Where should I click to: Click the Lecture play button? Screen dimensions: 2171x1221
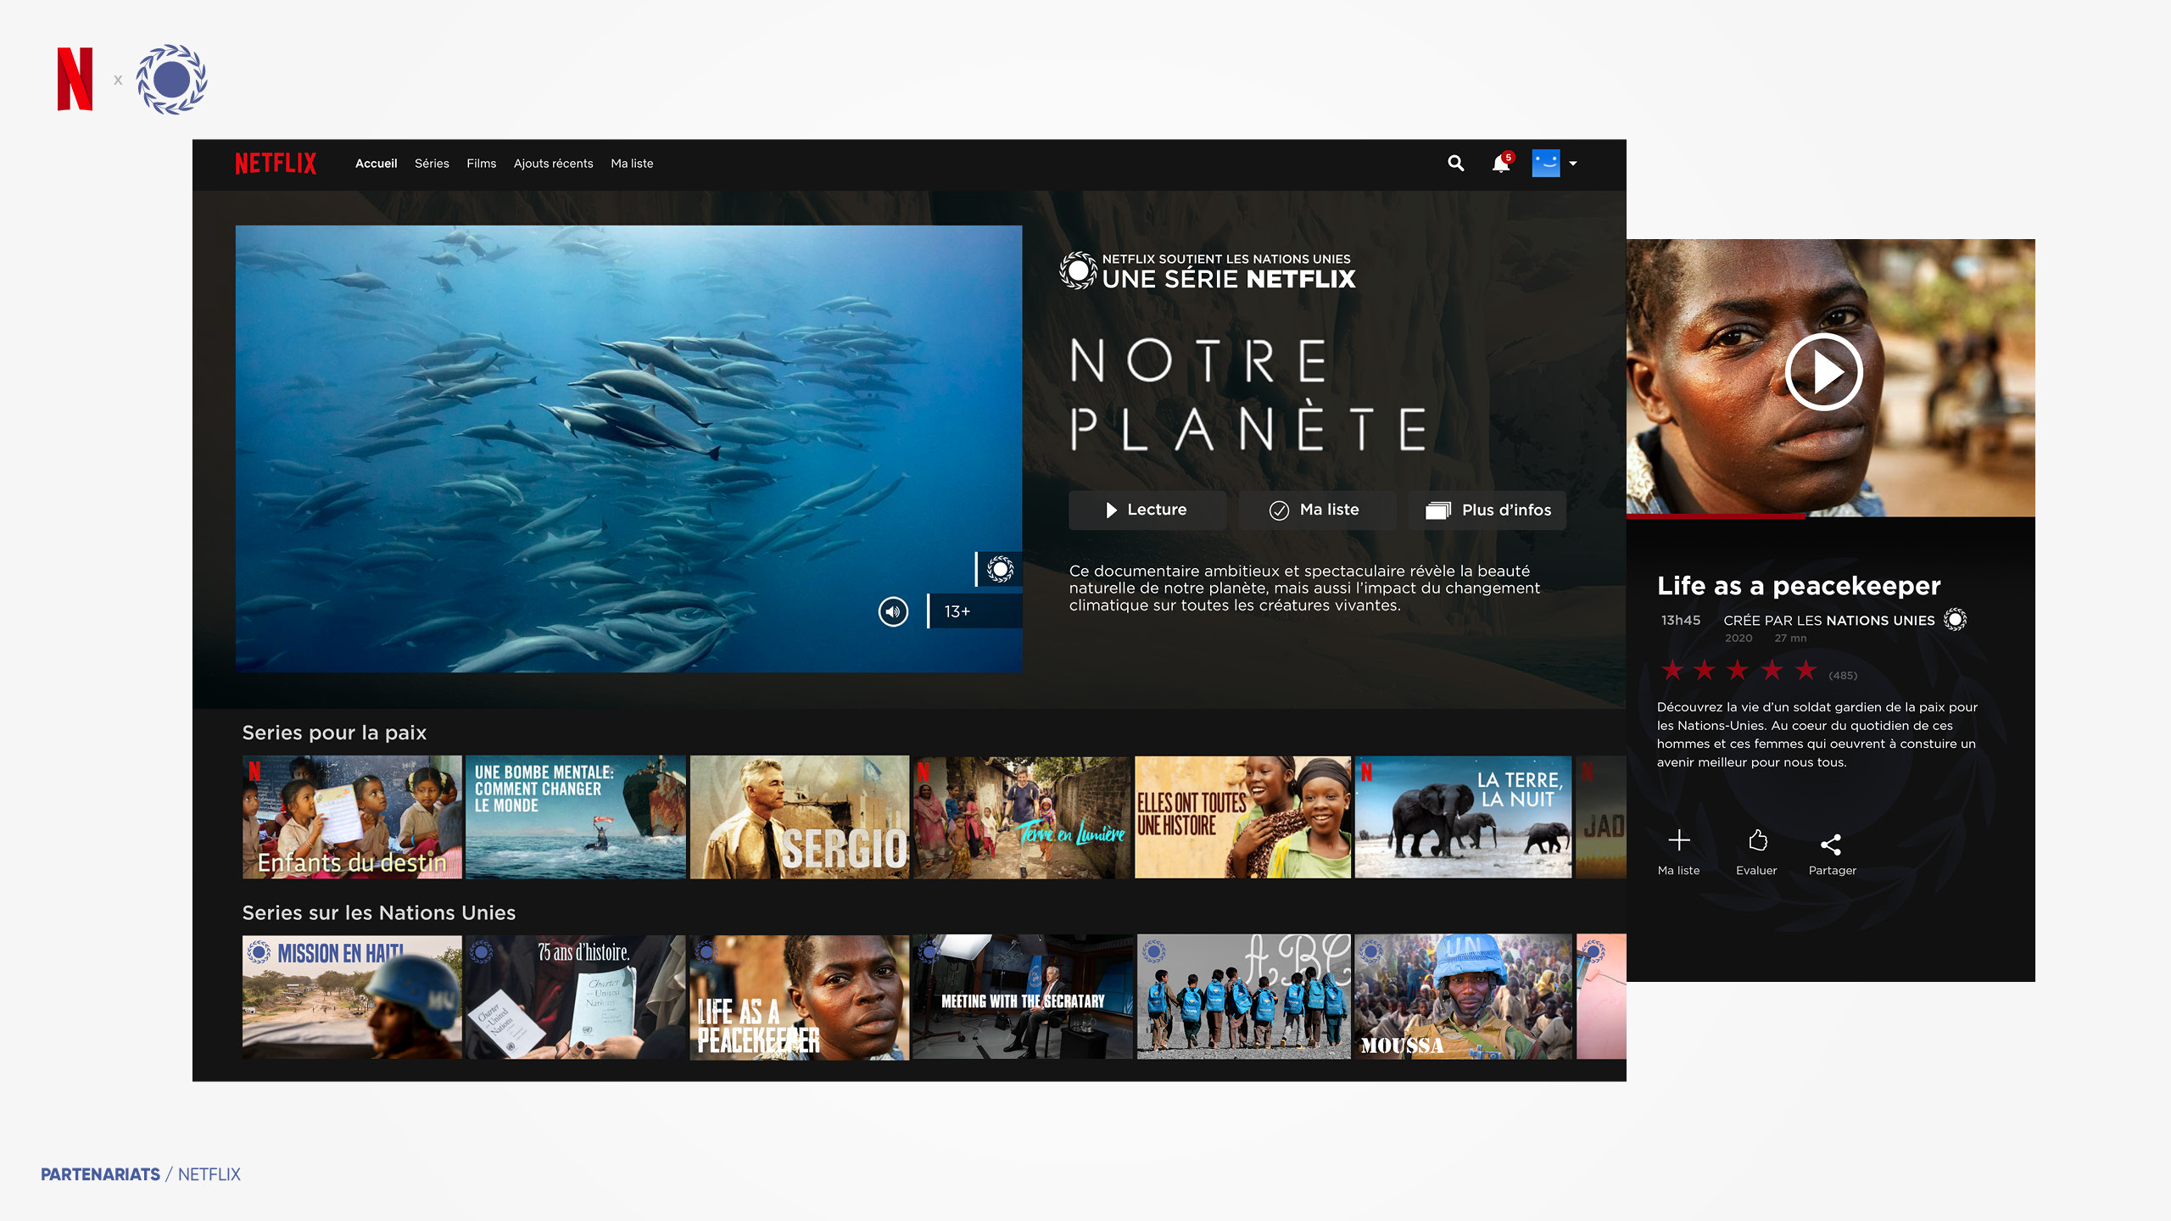1147,510
